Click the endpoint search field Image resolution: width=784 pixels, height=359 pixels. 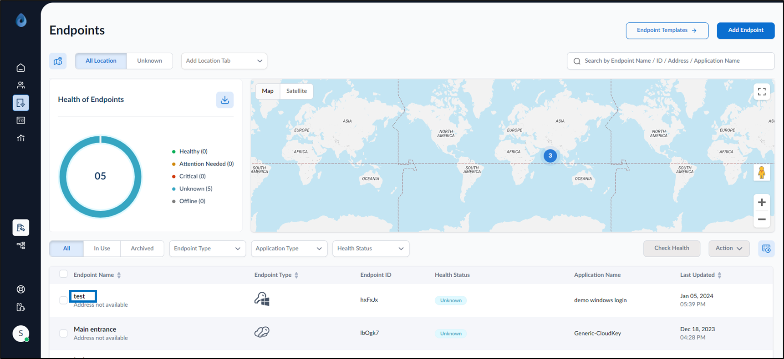tap(671, 61)
